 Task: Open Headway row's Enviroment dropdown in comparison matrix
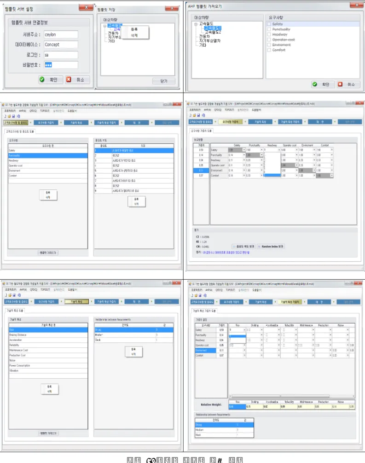pos(314,160)
